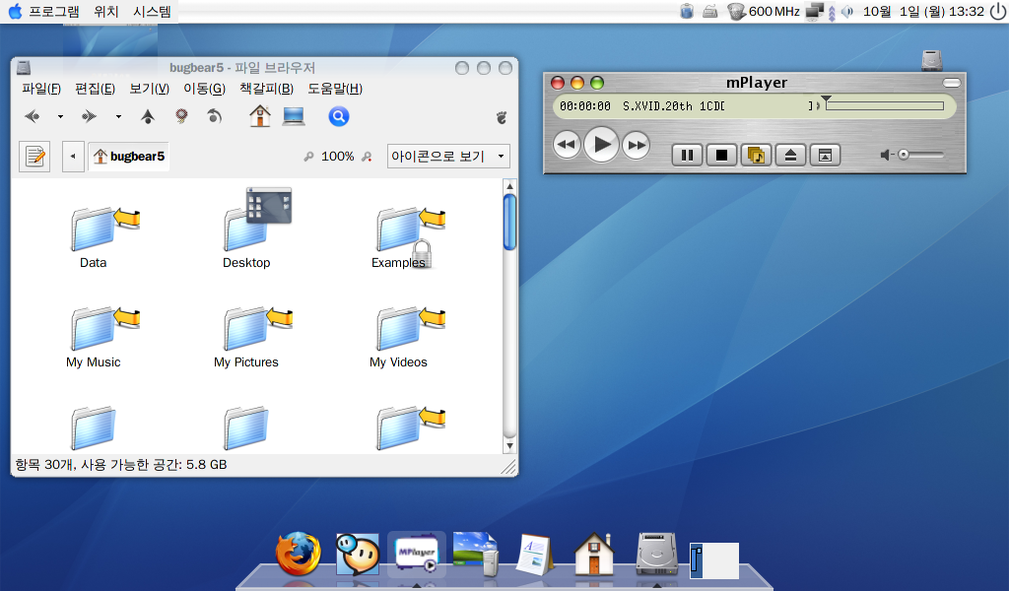Screen dimensions: 1009x591
Task: Stop playback in mPlayer
Action: pos(721,155)
